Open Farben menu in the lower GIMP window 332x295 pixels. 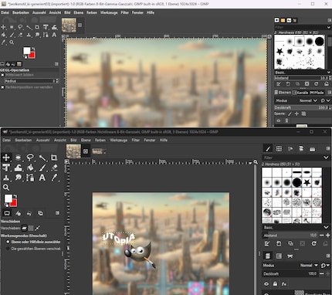click(100, 140)
